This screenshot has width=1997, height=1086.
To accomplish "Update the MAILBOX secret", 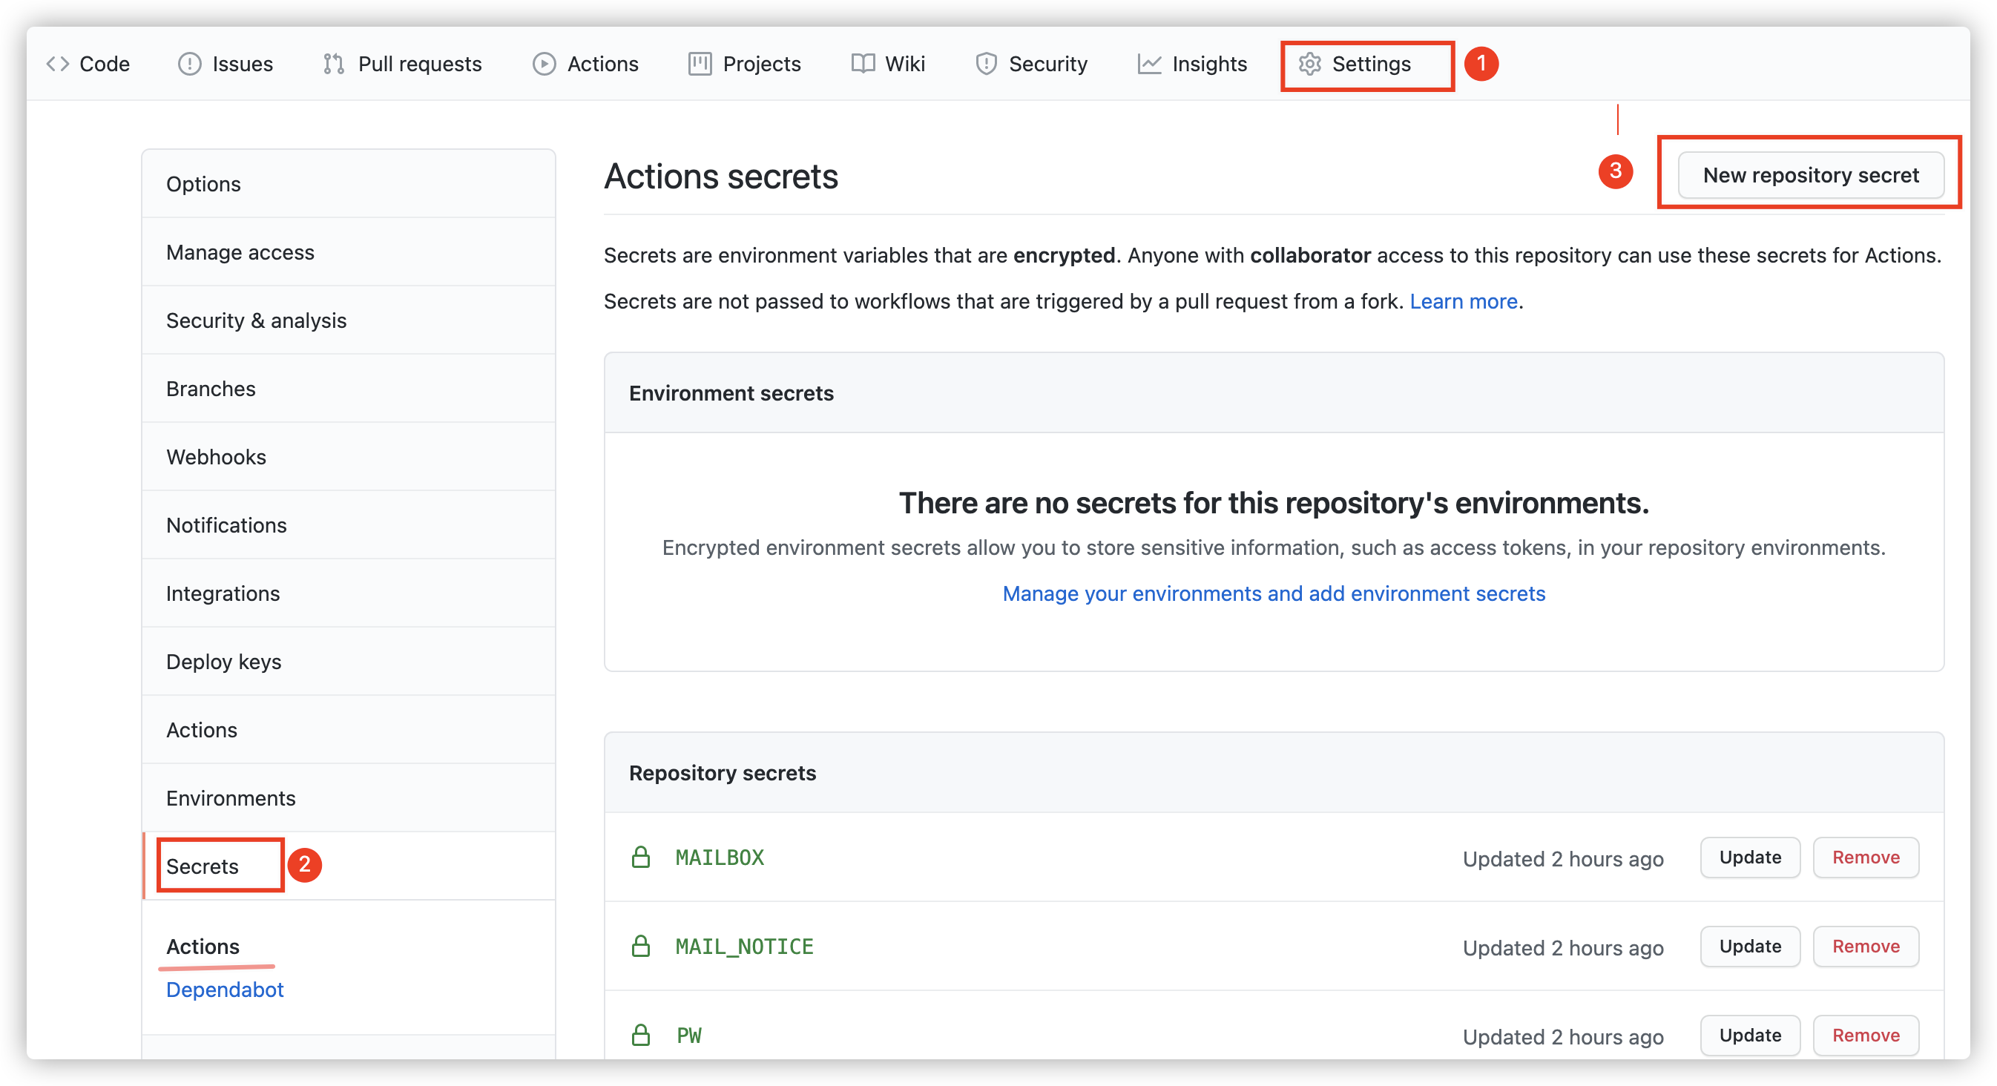I will 1750,858.
